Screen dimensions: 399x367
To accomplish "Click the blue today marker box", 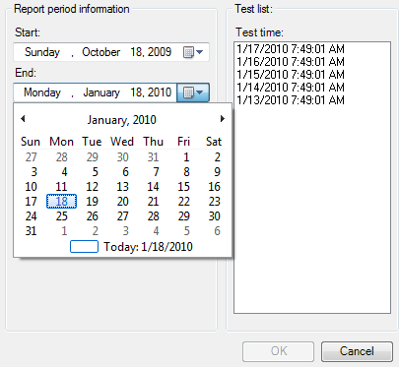I will click(84, 247).
